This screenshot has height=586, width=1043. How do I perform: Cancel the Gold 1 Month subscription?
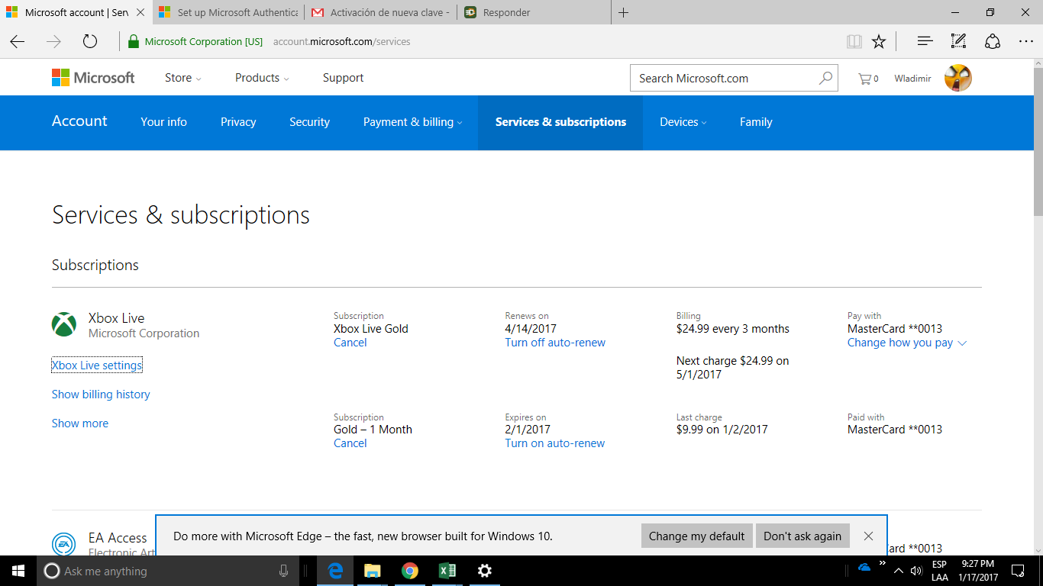(x=350, y=443)
